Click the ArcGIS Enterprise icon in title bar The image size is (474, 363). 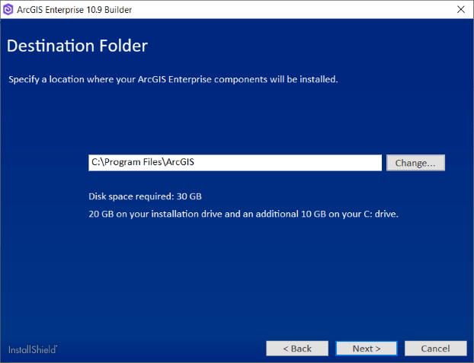[10, 9]
